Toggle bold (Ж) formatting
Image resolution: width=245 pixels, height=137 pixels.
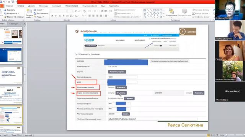tap(52, 16)
